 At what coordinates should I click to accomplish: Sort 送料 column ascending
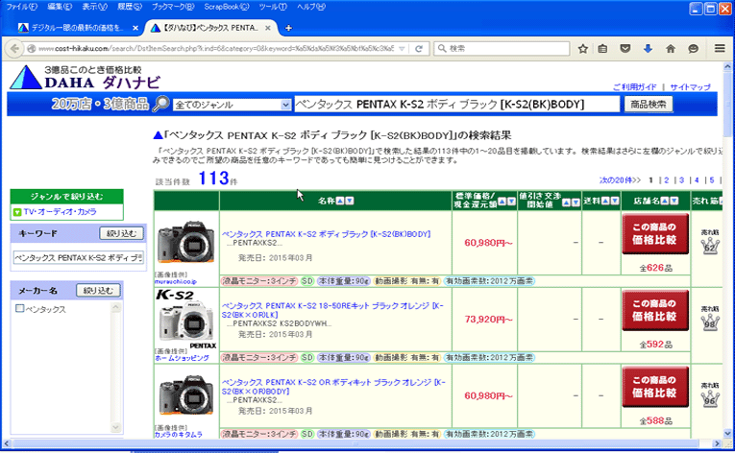(605, 201)
